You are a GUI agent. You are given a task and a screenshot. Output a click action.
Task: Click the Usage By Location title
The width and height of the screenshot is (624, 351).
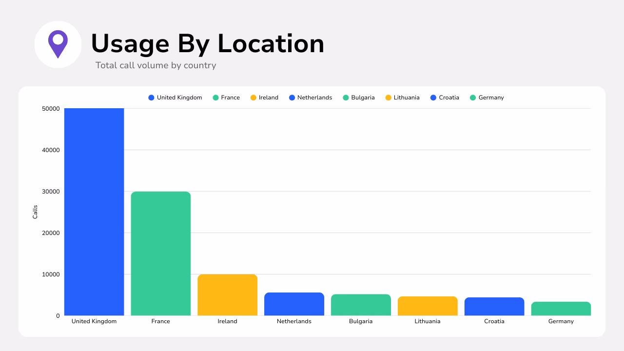point(208,43)
